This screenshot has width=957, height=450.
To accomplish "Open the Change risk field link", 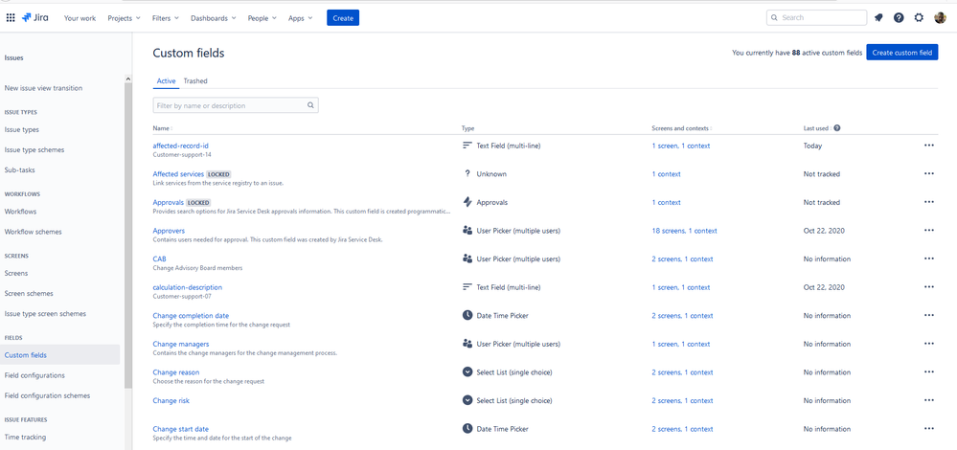I will (x=171, y=400).
